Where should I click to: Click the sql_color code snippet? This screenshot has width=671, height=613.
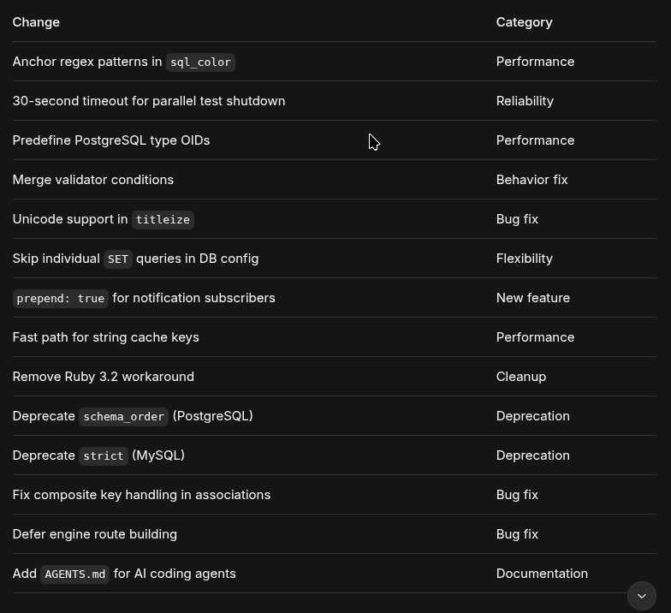200,62
